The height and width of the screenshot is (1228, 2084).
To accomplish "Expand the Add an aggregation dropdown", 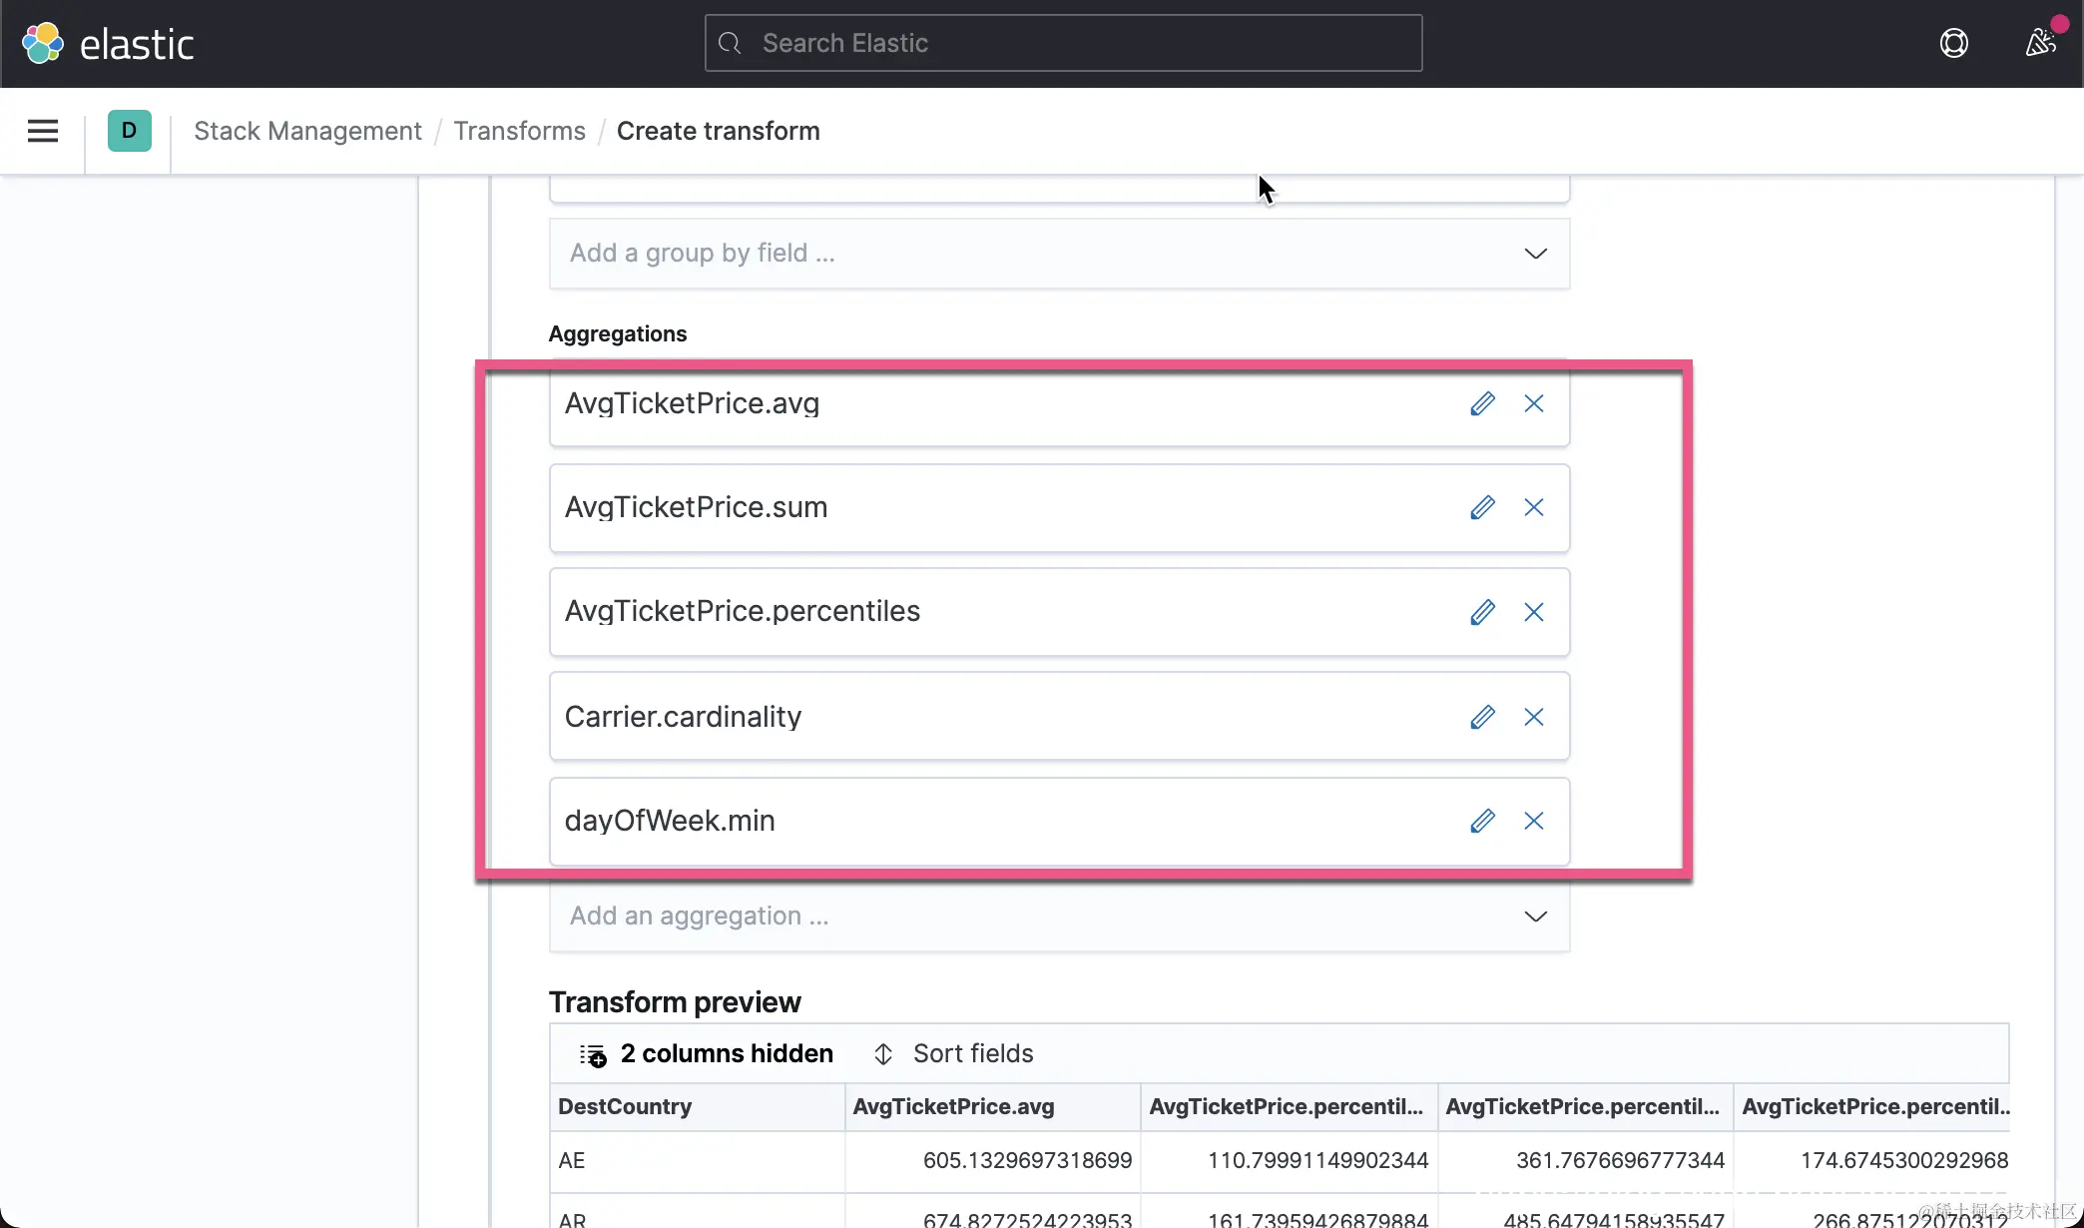I will click(x=1058, y=917).
